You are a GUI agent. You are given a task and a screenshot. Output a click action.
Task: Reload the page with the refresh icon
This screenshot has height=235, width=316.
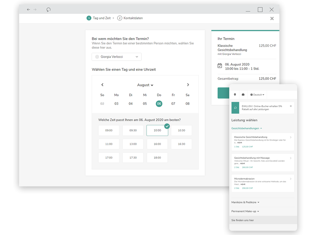tap(48, 10)
